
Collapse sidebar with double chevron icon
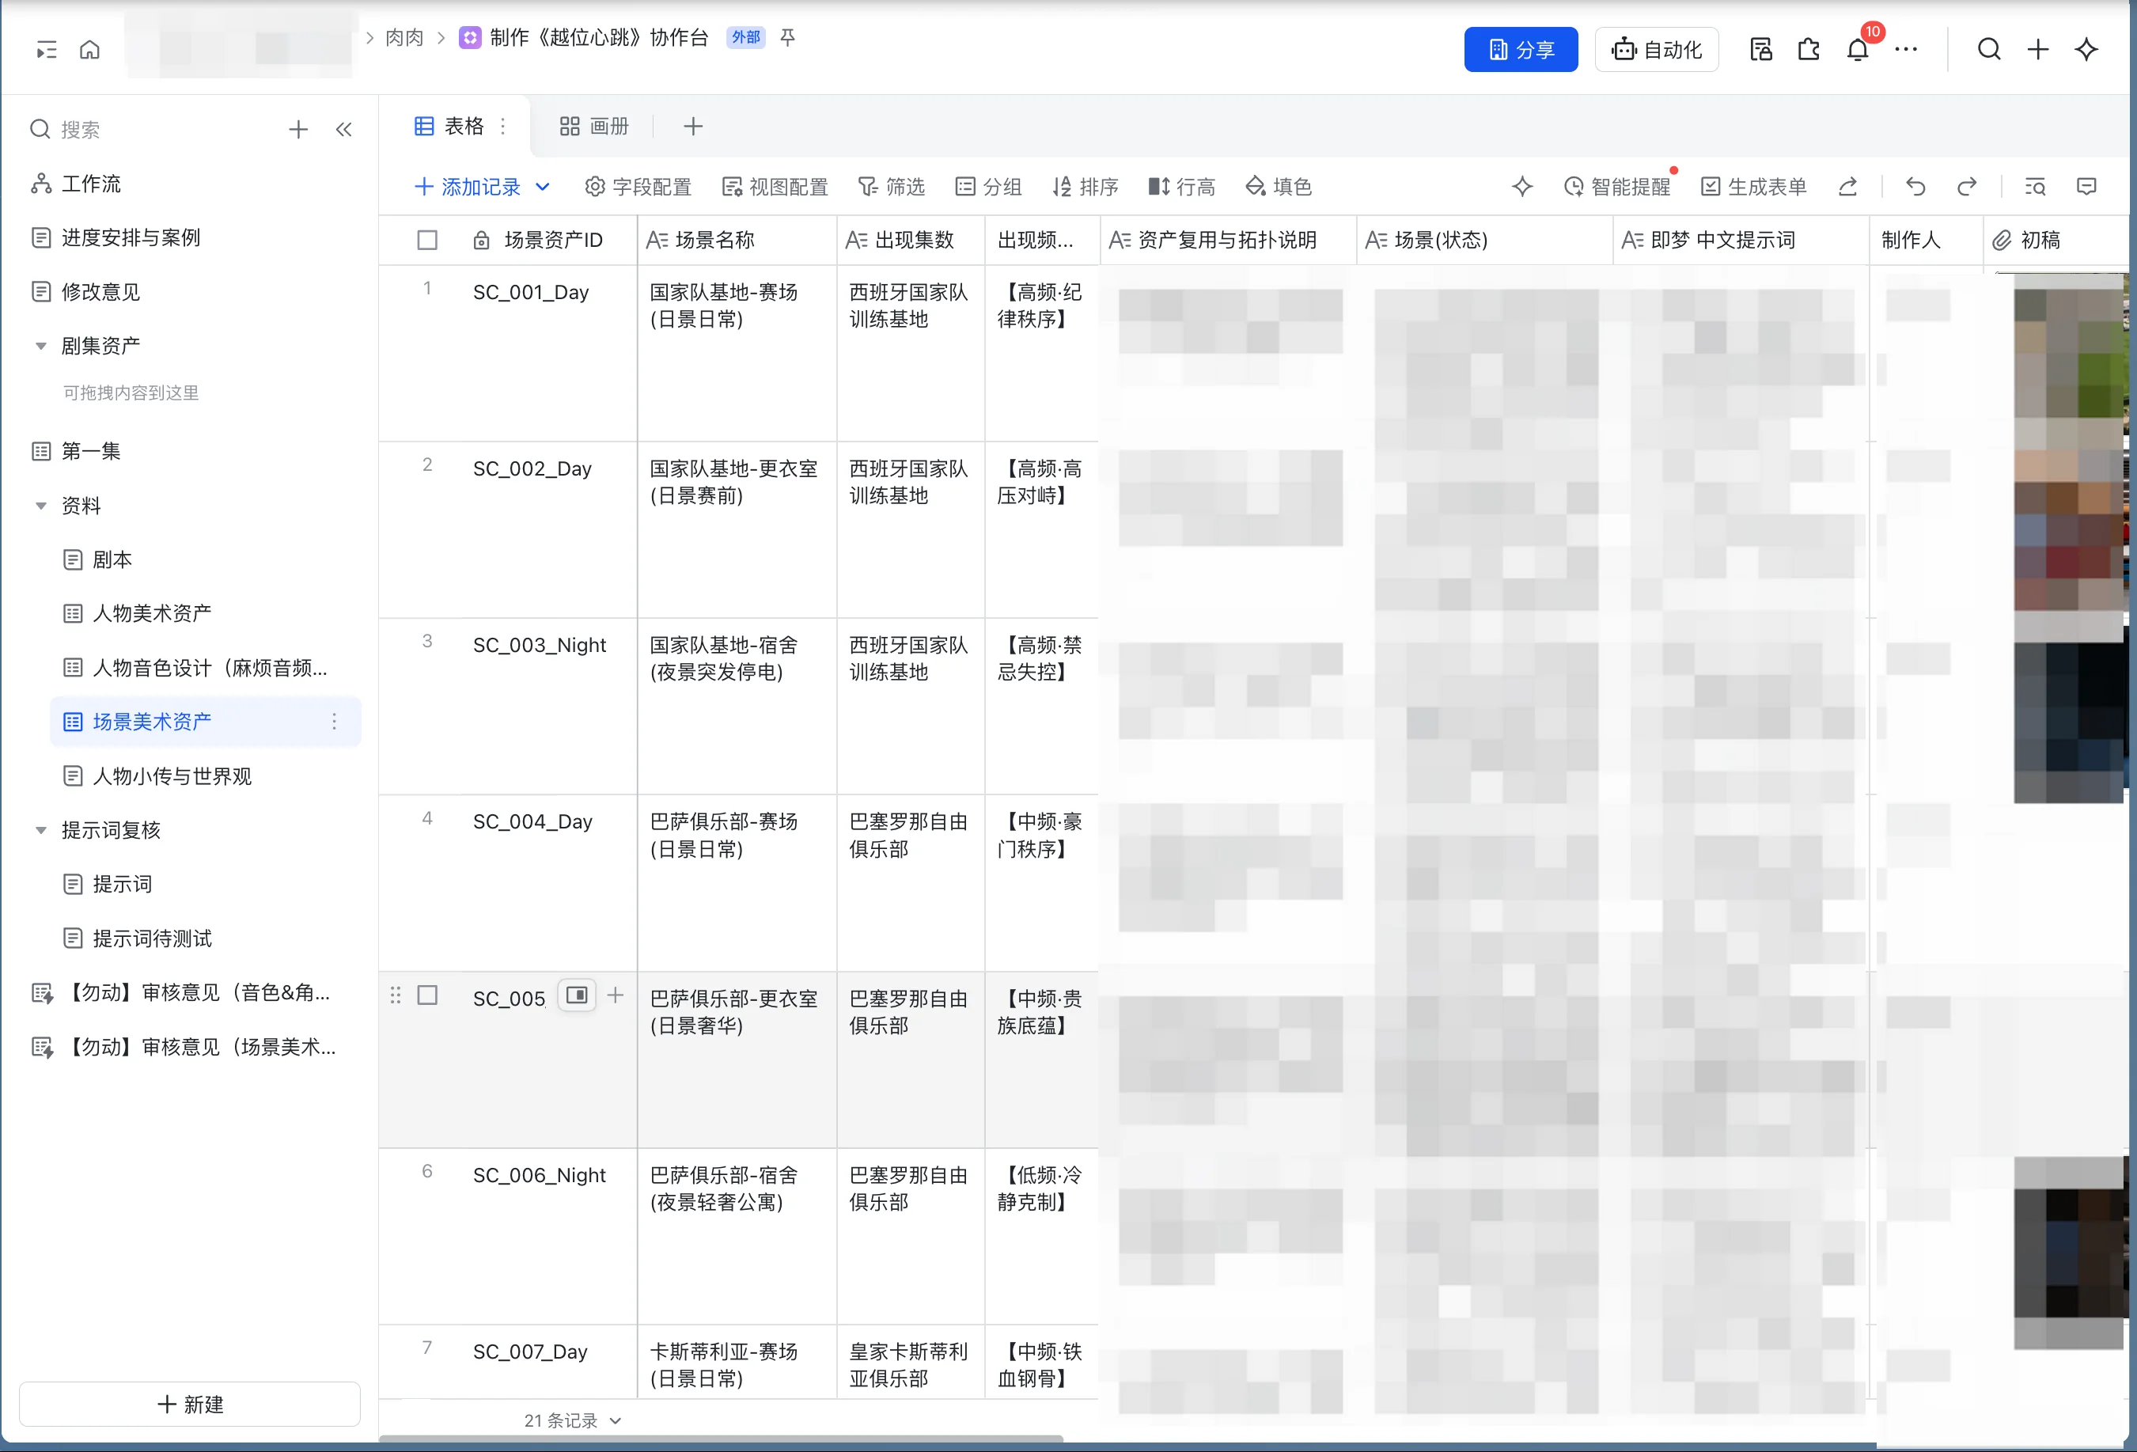(x=344, y=130)
